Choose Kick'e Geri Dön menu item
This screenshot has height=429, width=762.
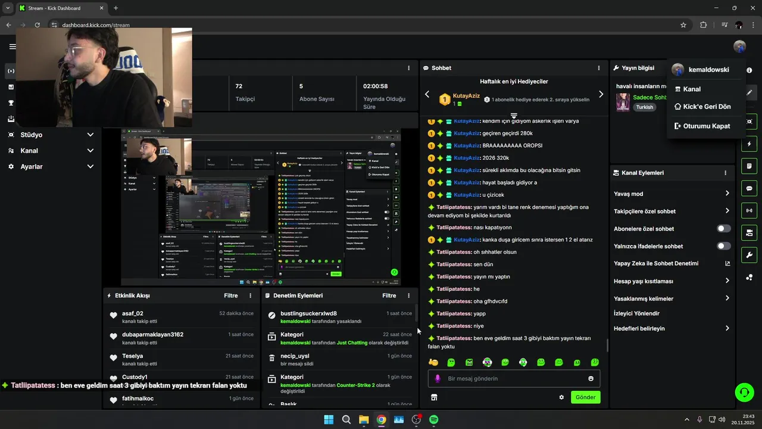coord(705,107)
